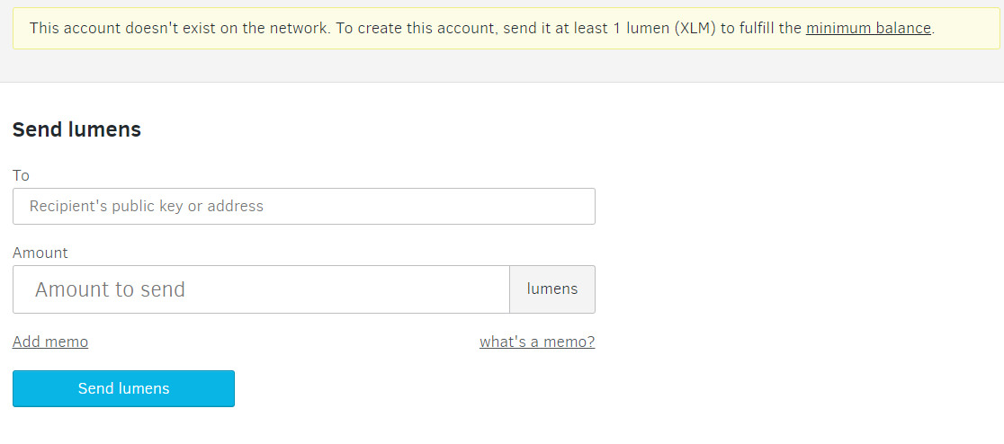Focus the Recipient's public key or address field
The width and height of the screenshot is (1004, 444).
coord(303,206)
